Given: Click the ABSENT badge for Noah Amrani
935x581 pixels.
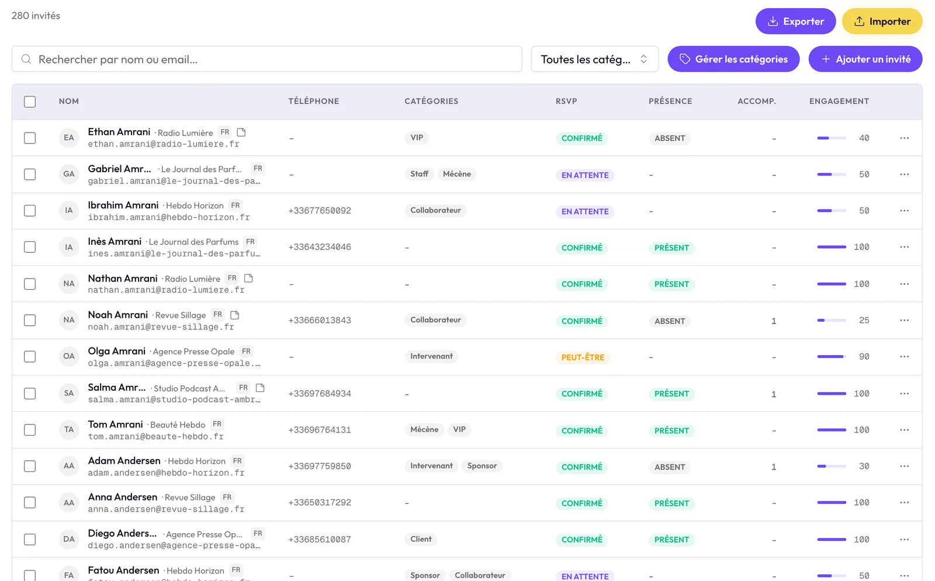Looking at the screenshot, I should tap(670, 321).
